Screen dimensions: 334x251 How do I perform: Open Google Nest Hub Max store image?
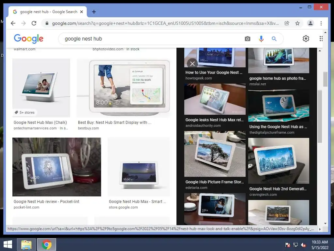click(139, 167)
